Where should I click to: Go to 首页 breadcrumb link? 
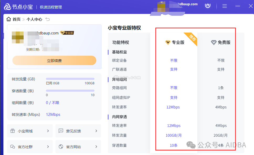click(x=17, y=19)
